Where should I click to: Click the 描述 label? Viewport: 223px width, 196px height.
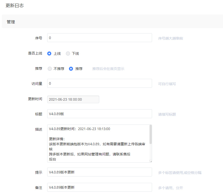point(39,129)
